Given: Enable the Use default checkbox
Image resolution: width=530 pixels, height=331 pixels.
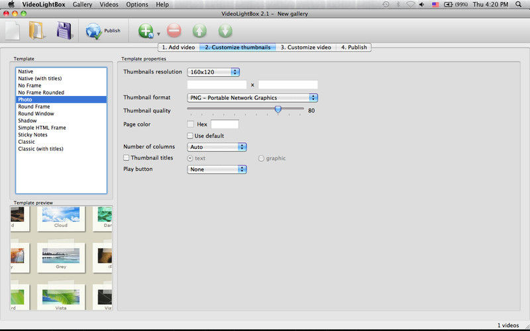Looking at the screenshot, I should pyautogui.click(x=190, y=136).
